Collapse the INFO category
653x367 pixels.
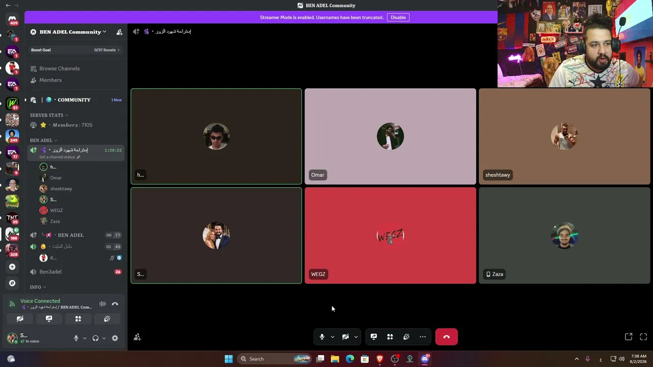(x=38, y=287)
